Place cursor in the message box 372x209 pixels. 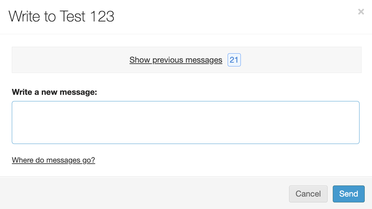185,122
